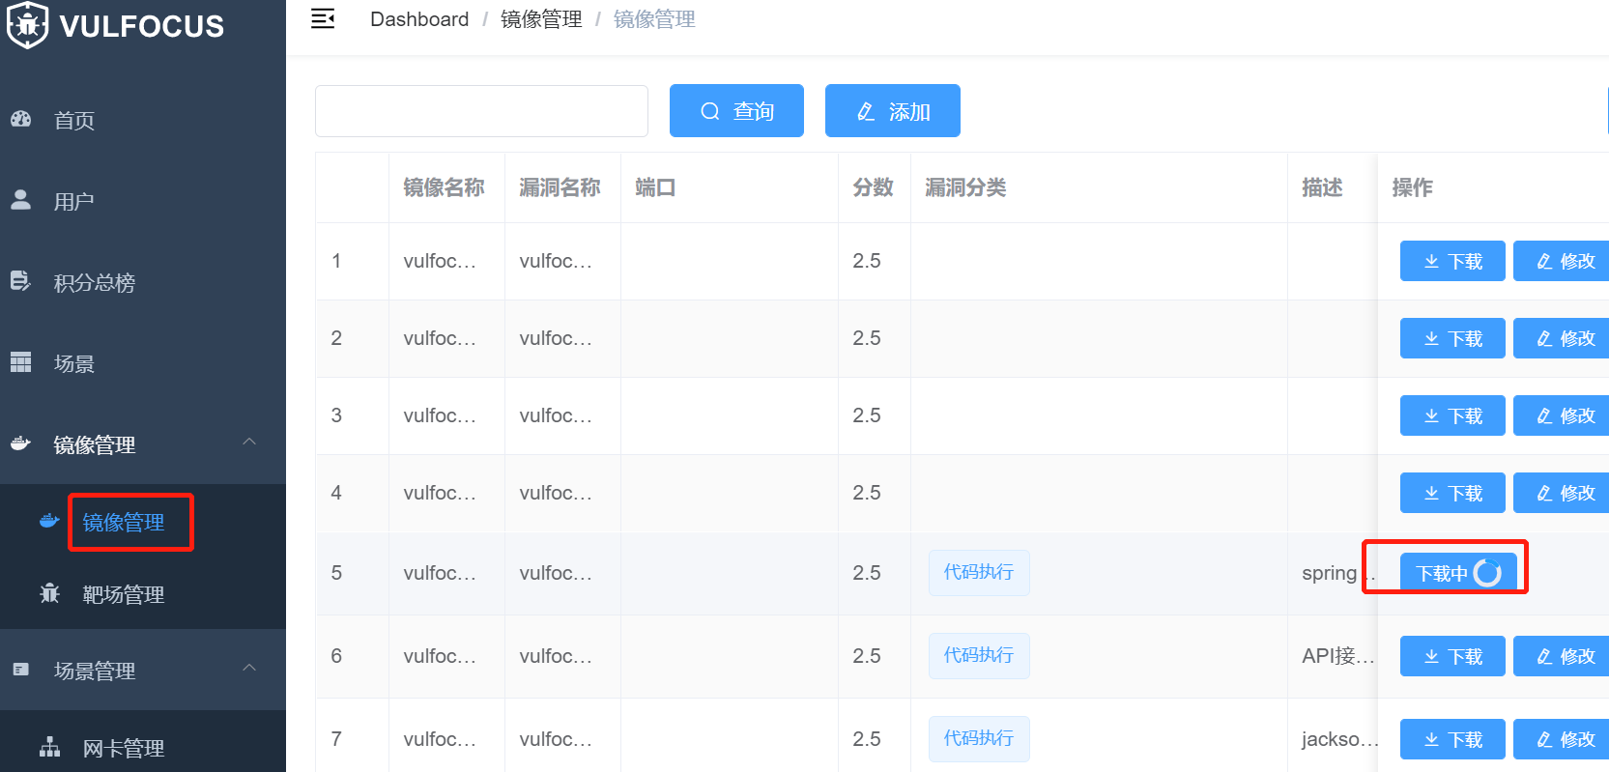Click the Vulfocus shield logo icon
The width and height of the screenshot is (1609, 772).
27,25
